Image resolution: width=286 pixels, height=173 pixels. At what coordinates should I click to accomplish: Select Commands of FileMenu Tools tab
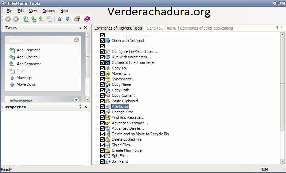[118, 28]
